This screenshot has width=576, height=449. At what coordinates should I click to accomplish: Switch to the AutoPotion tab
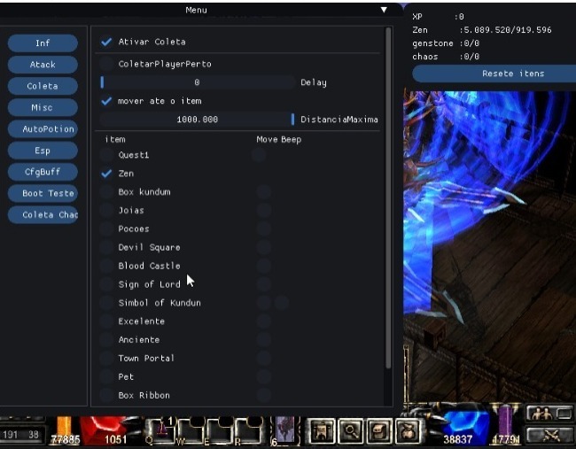(x=43, y=129)
